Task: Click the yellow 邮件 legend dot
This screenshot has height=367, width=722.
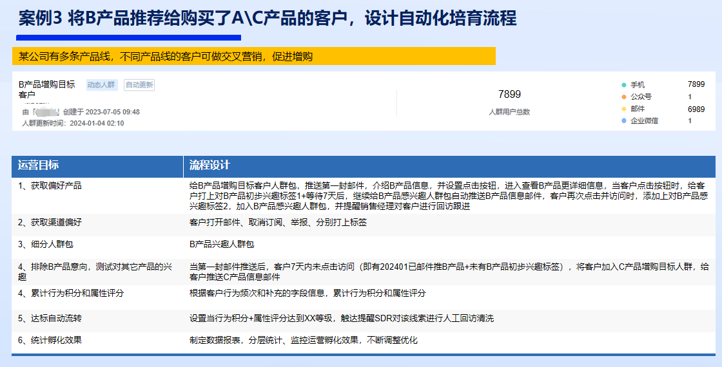Action: click(x=624, y=109)
